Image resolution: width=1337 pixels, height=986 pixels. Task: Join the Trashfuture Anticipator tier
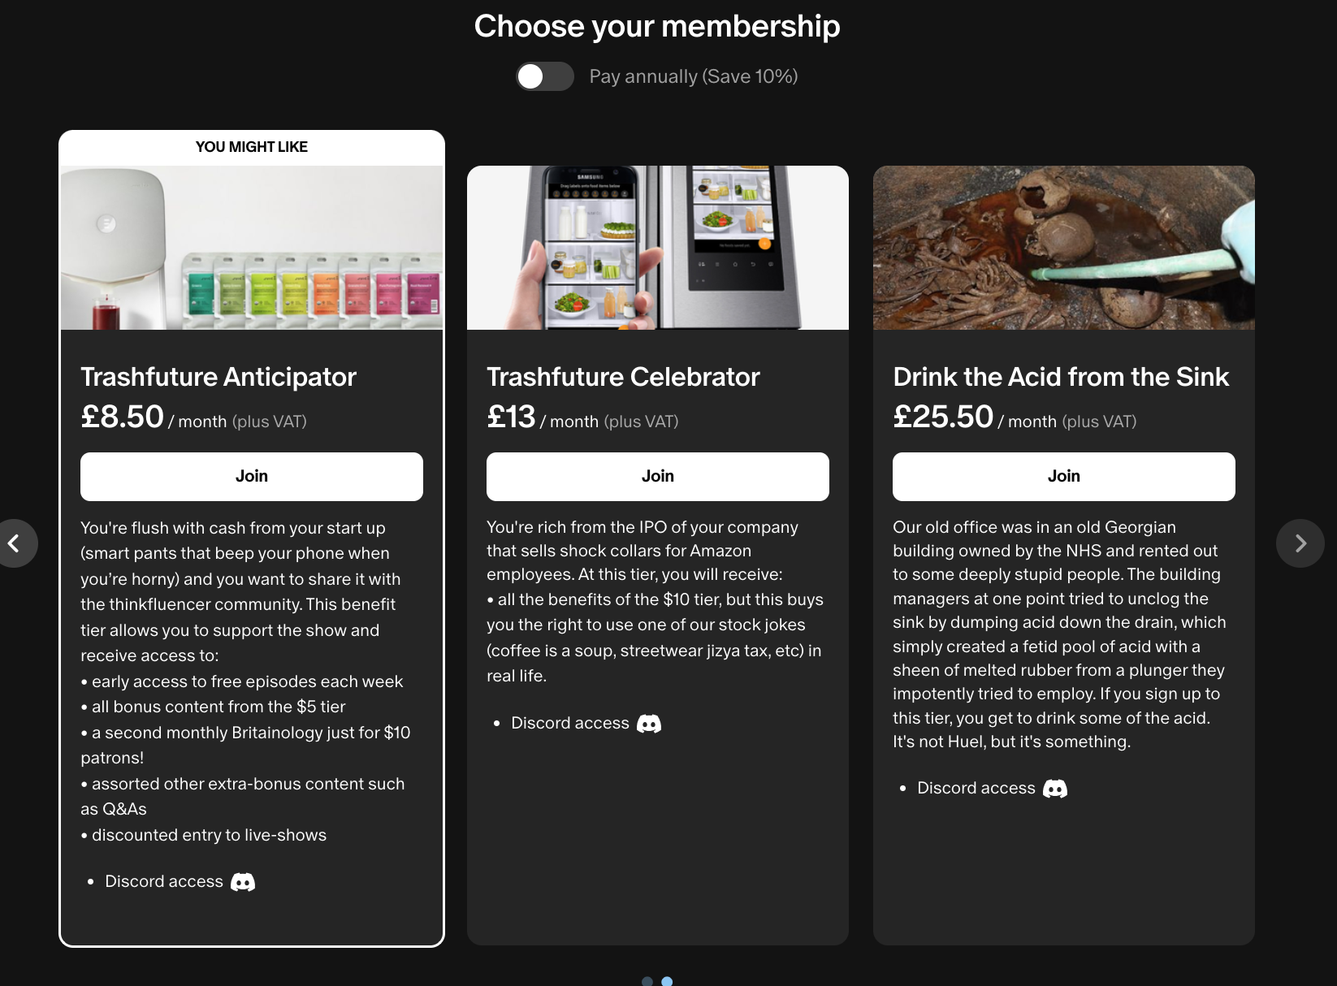252,477
